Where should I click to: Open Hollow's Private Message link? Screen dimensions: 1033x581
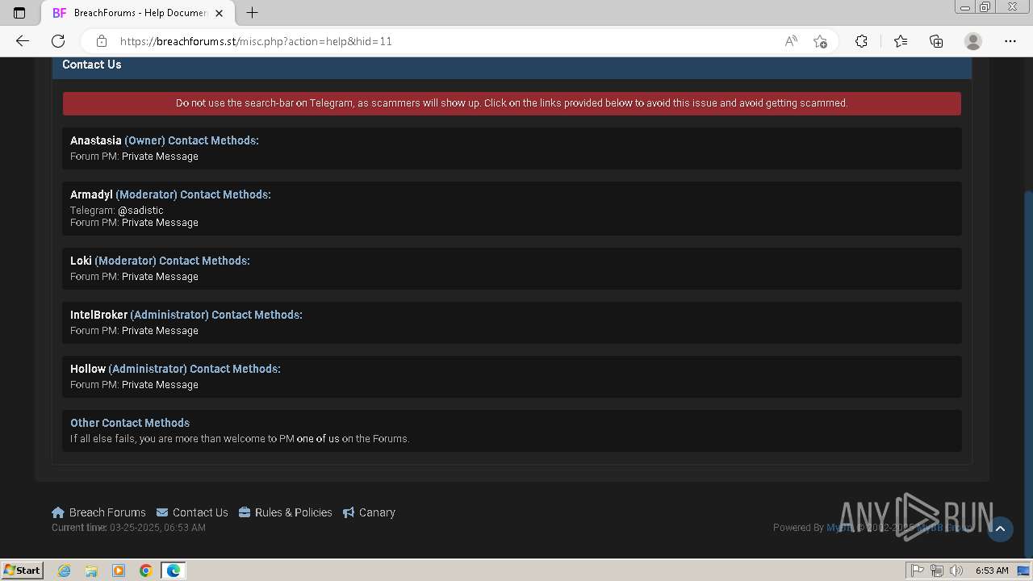[160, 385]
